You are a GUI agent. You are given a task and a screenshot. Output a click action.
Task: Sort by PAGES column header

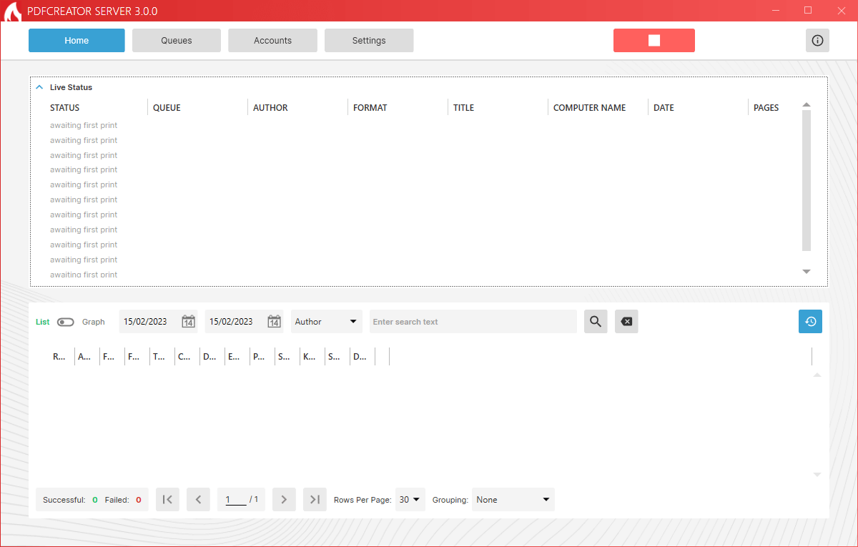coord(766,108)
